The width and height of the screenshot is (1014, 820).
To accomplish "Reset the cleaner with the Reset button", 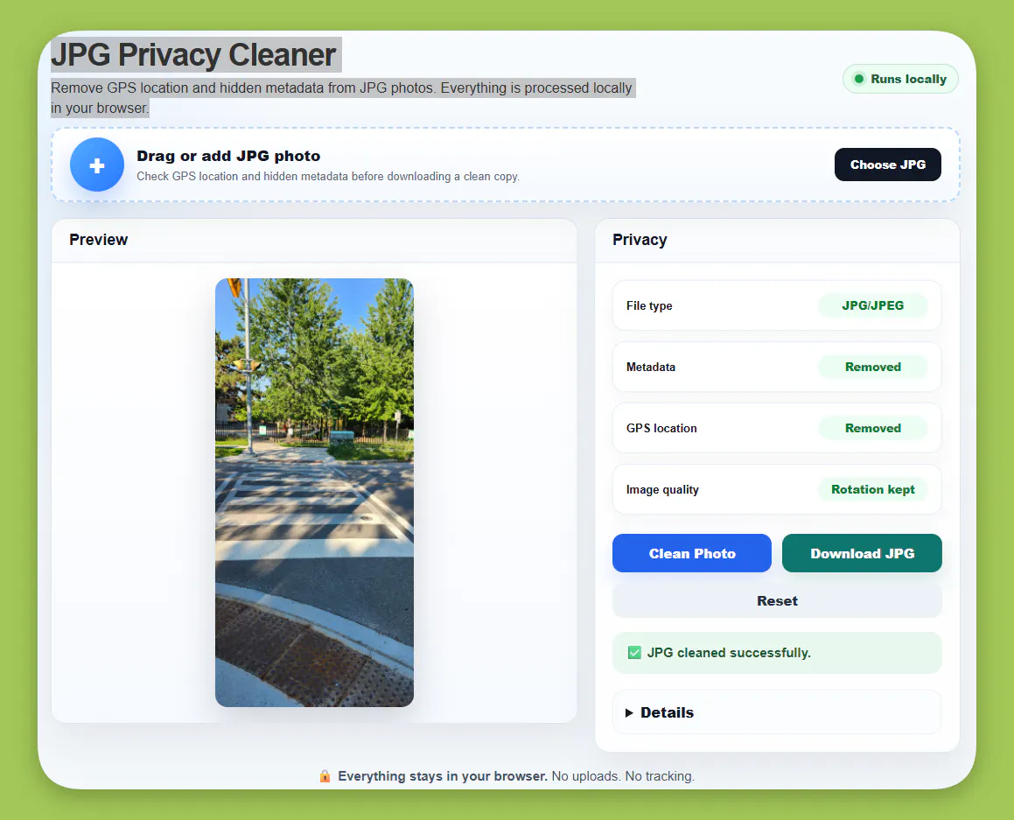I will [x=777, y=600].
